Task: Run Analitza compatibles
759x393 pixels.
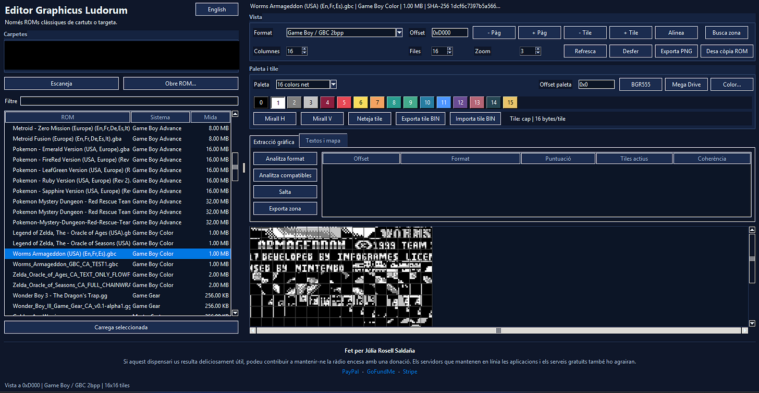Action: (x=285, y=175)
